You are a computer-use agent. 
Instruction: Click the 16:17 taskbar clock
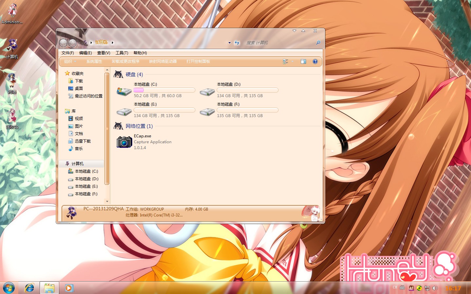click(x=453, y=288)
